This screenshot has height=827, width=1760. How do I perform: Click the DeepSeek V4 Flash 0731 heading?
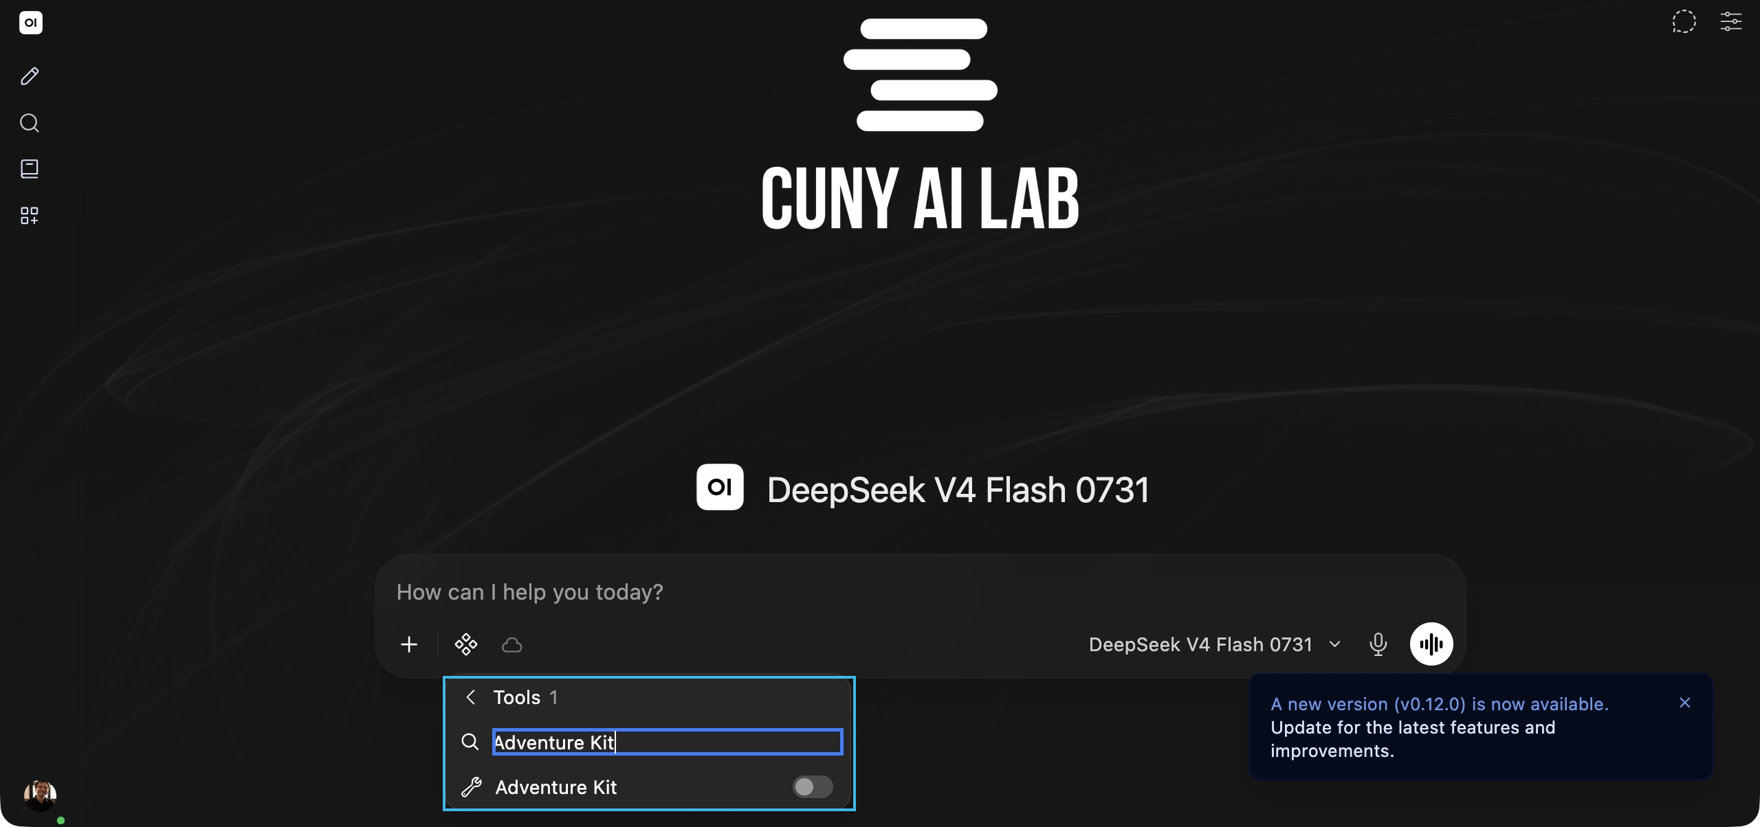tap(958, 490)
